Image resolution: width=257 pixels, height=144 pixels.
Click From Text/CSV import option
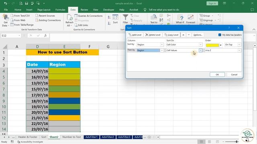pos(20,16)
